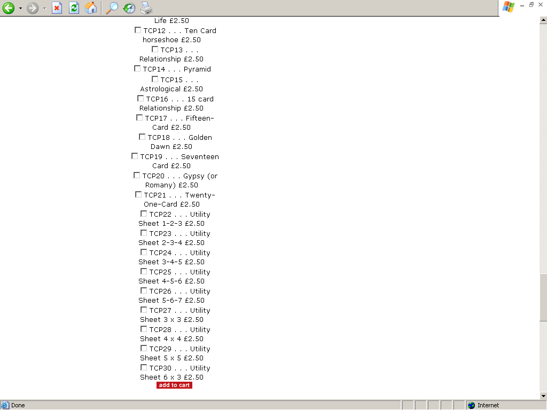Open browsing History clock icon

tap(129, 8)
